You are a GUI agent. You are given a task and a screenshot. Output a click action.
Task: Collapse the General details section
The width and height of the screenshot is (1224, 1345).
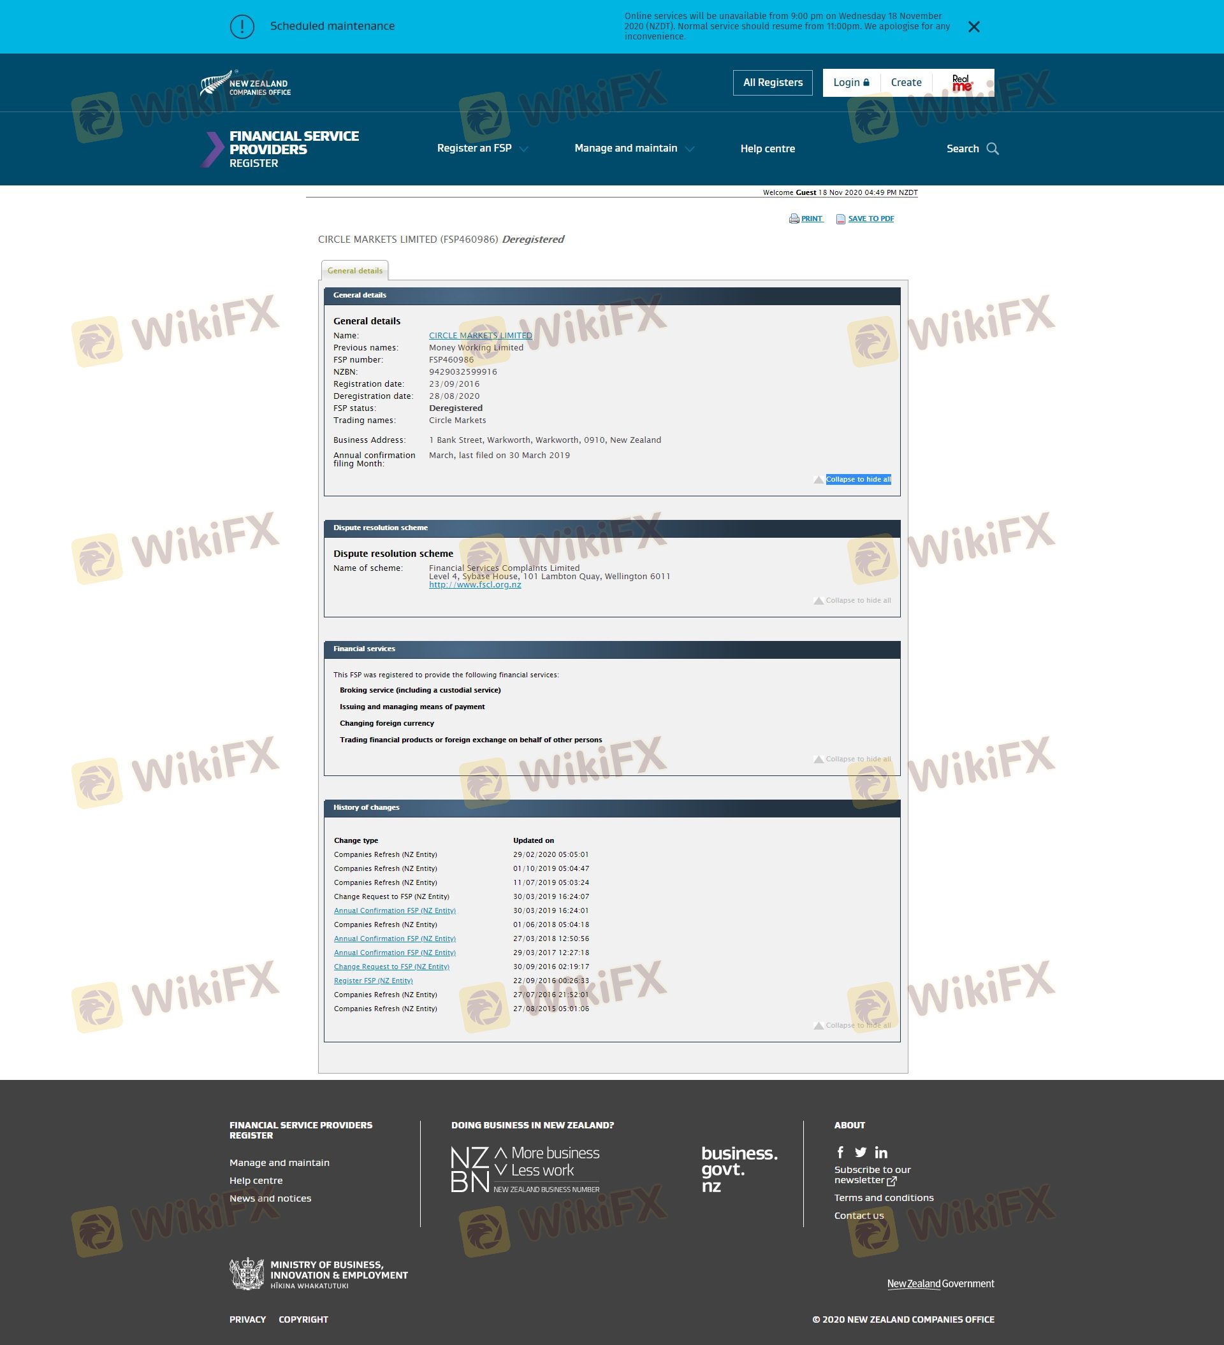tap(857, 479)
